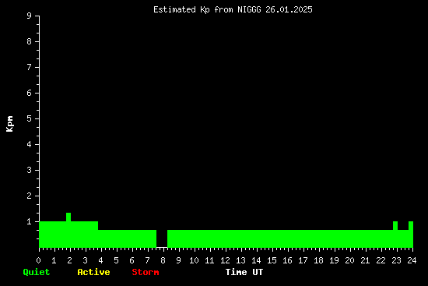Viewport: 428px width, 286px height.
Task: Click the taller green bar at hour 1
Action: coord(53,235)
